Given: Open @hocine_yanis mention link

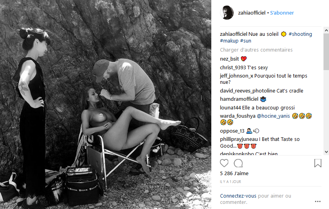Looking at the screenshot, I should tap(273, 116).
